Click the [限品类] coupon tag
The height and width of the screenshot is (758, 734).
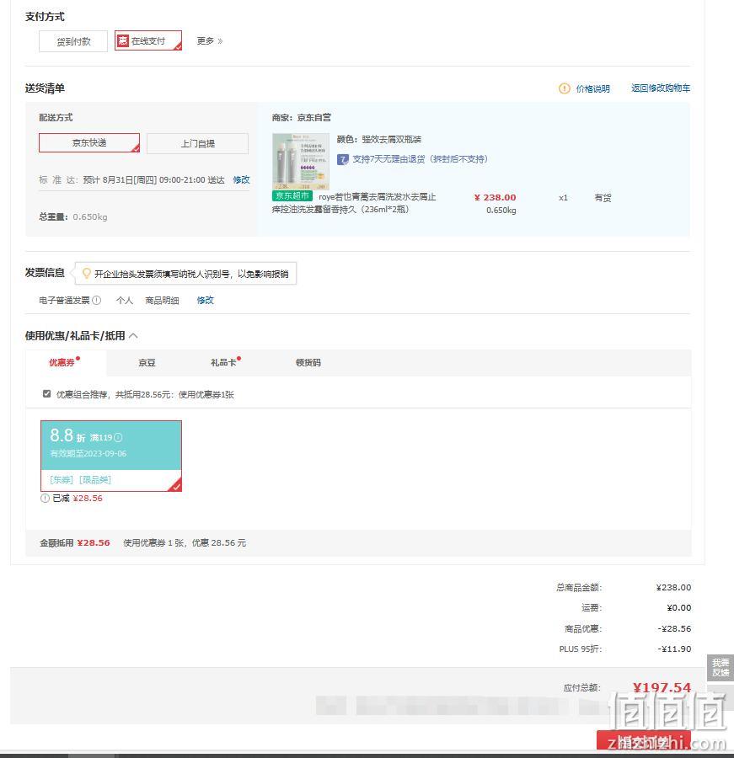[x=95, y=479]
